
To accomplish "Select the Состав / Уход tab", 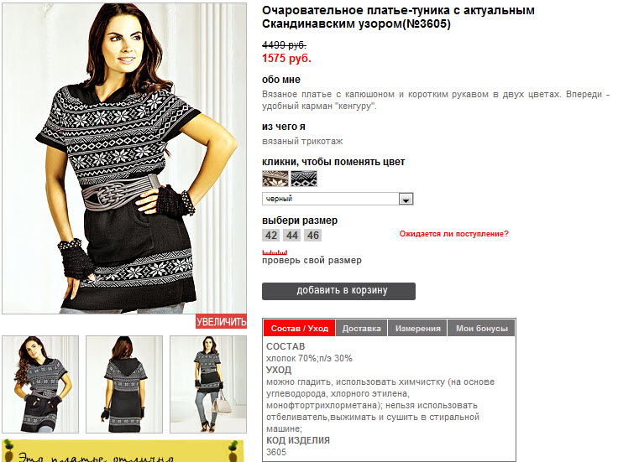I will [300, 328].
